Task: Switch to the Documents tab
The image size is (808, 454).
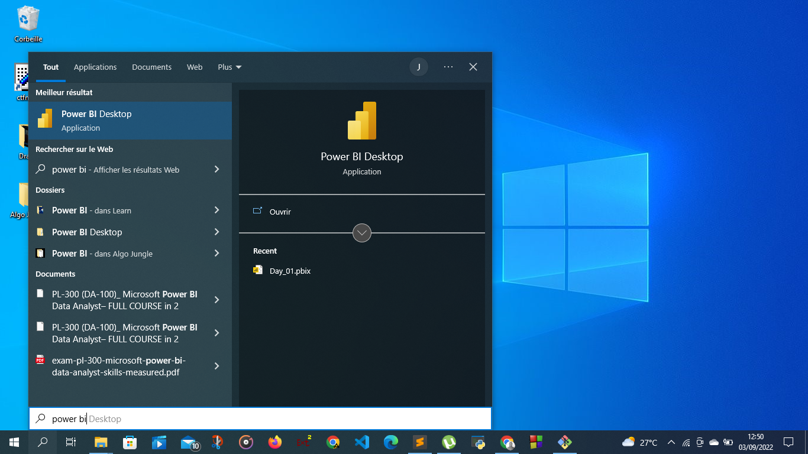Action: point(151,67)
